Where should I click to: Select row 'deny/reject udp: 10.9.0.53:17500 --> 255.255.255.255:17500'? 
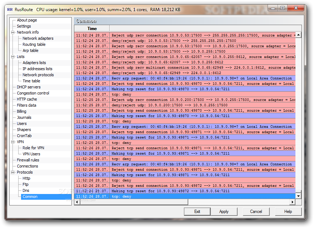pyautogui.click(x=185, y=41)
